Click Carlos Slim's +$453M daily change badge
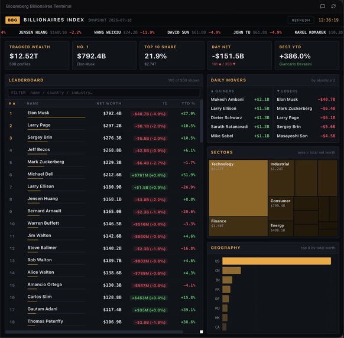The width and height of the screenshot is (344, 338). tap(149, 298)
